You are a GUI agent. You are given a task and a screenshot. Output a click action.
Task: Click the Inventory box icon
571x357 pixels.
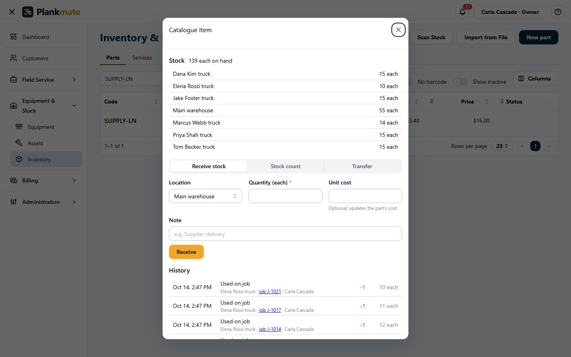(19, 159)
